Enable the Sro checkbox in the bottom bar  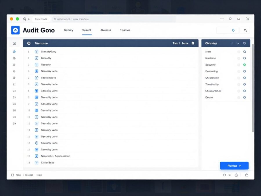pyautogui.click(x=12, y=175)
